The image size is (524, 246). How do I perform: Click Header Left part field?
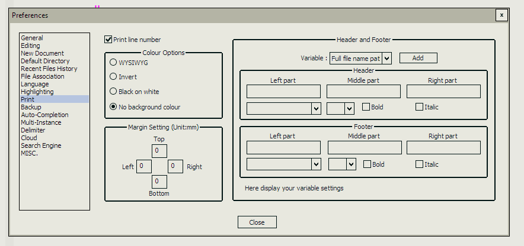283,91
